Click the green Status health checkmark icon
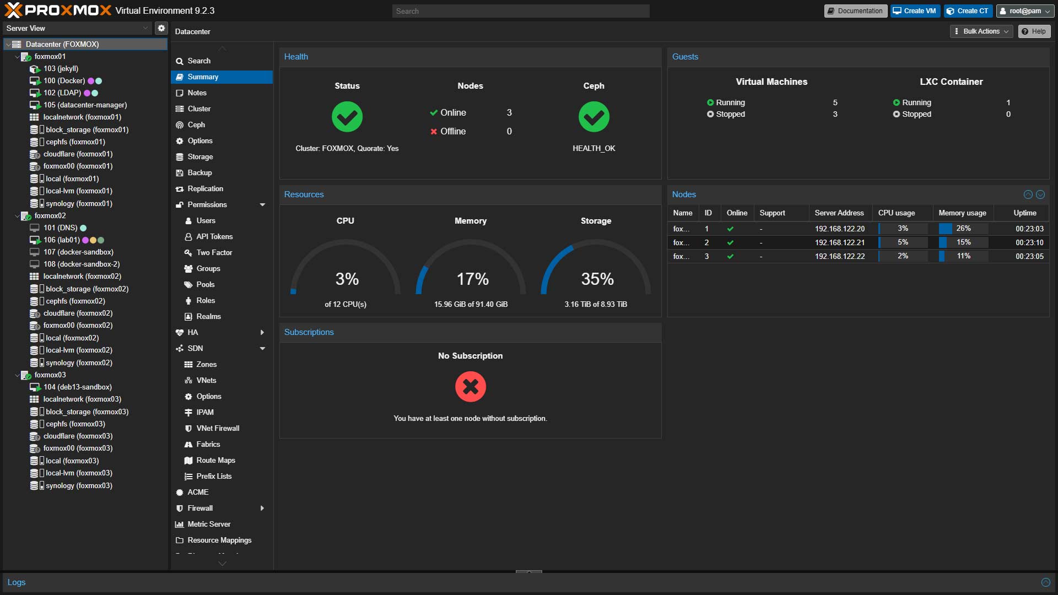The image size is (1058, 595). pos(347,117)
